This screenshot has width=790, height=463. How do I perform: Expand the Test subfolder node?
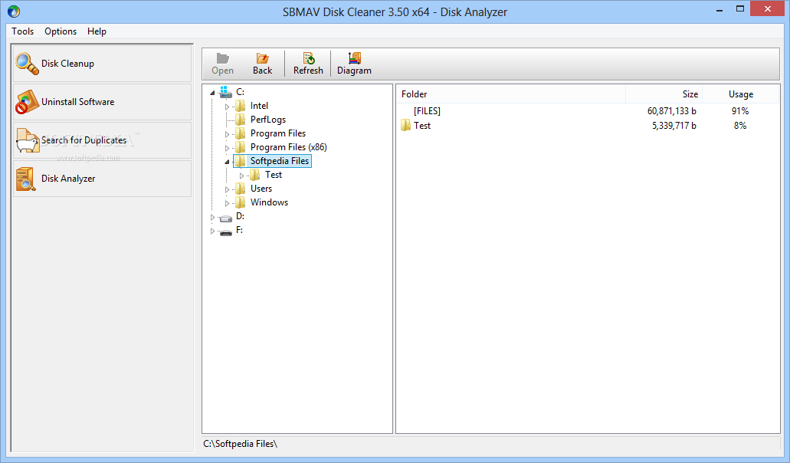coord(242,176)
